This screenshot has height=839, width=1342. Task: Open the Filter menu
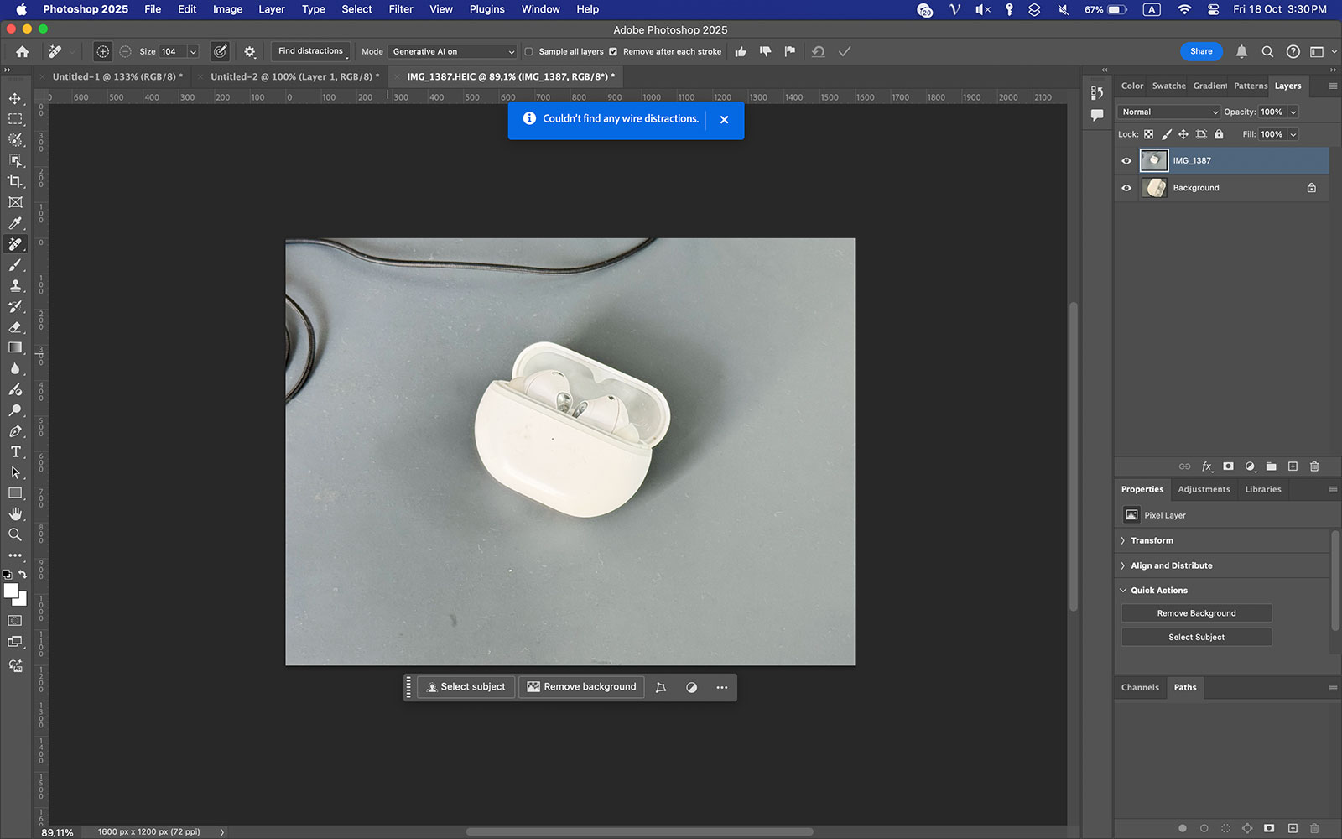point(400,9)
